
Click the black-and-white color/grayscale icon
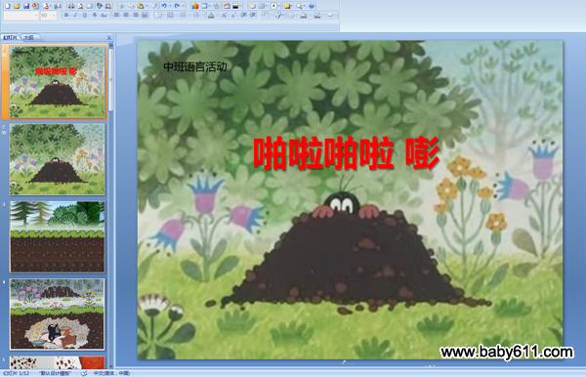(235, 6)
